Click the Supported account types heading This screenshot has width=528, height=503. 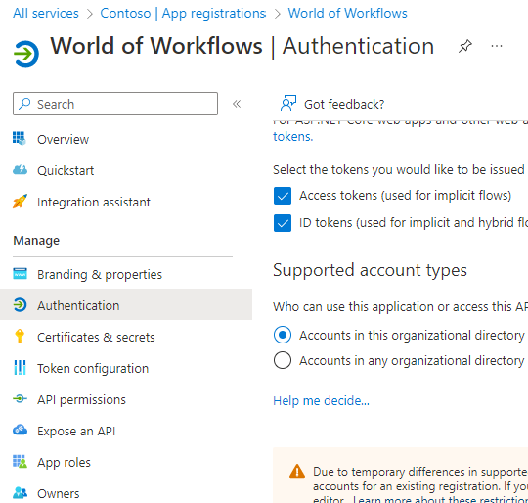(370, 270)
